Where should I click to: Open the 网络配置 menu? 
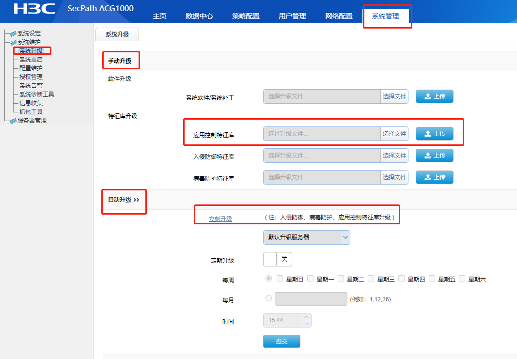339,16
